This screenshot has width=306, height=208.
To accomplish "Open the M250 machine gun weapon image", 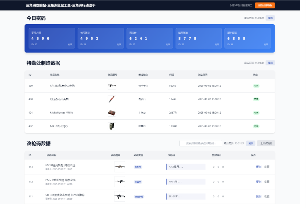I will click(x=119, y=167).
